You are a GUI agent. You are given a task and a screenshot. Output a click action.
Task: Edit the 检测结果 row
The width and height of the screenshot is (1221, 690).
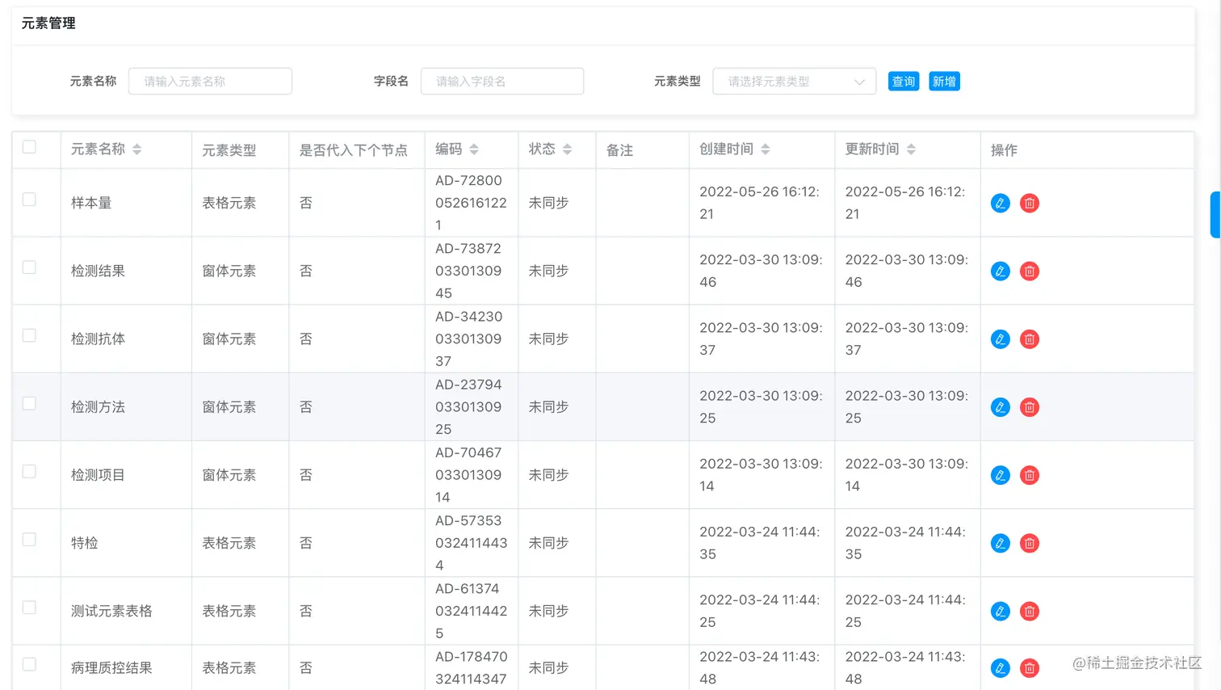tap(1000, 271)
